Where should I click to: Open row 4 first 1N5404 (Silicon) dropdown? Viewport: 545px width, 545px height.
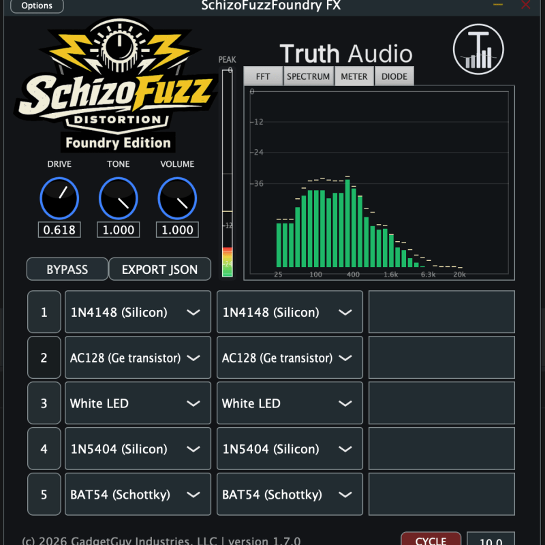point(138,449)
